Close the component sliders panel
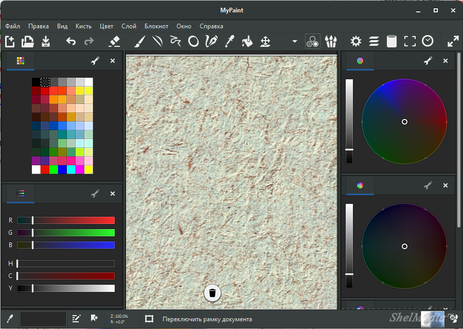 (113, 194)
